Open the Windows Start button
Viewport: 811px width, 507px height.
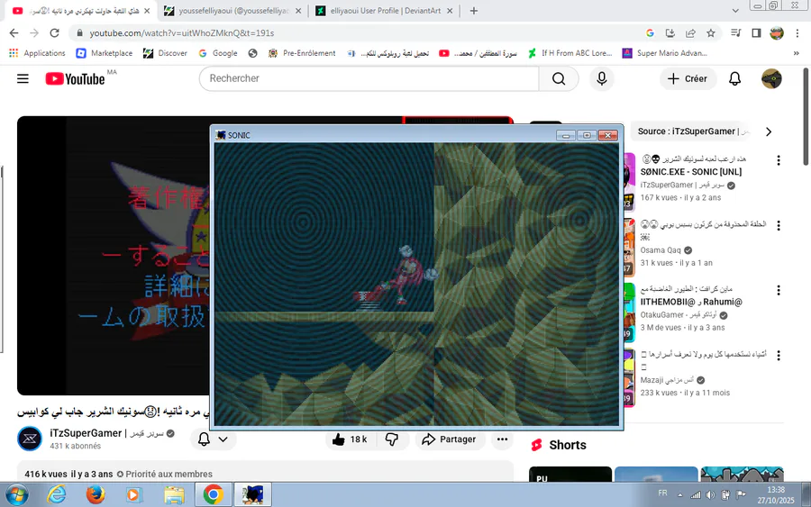click(x=15, y=495)
